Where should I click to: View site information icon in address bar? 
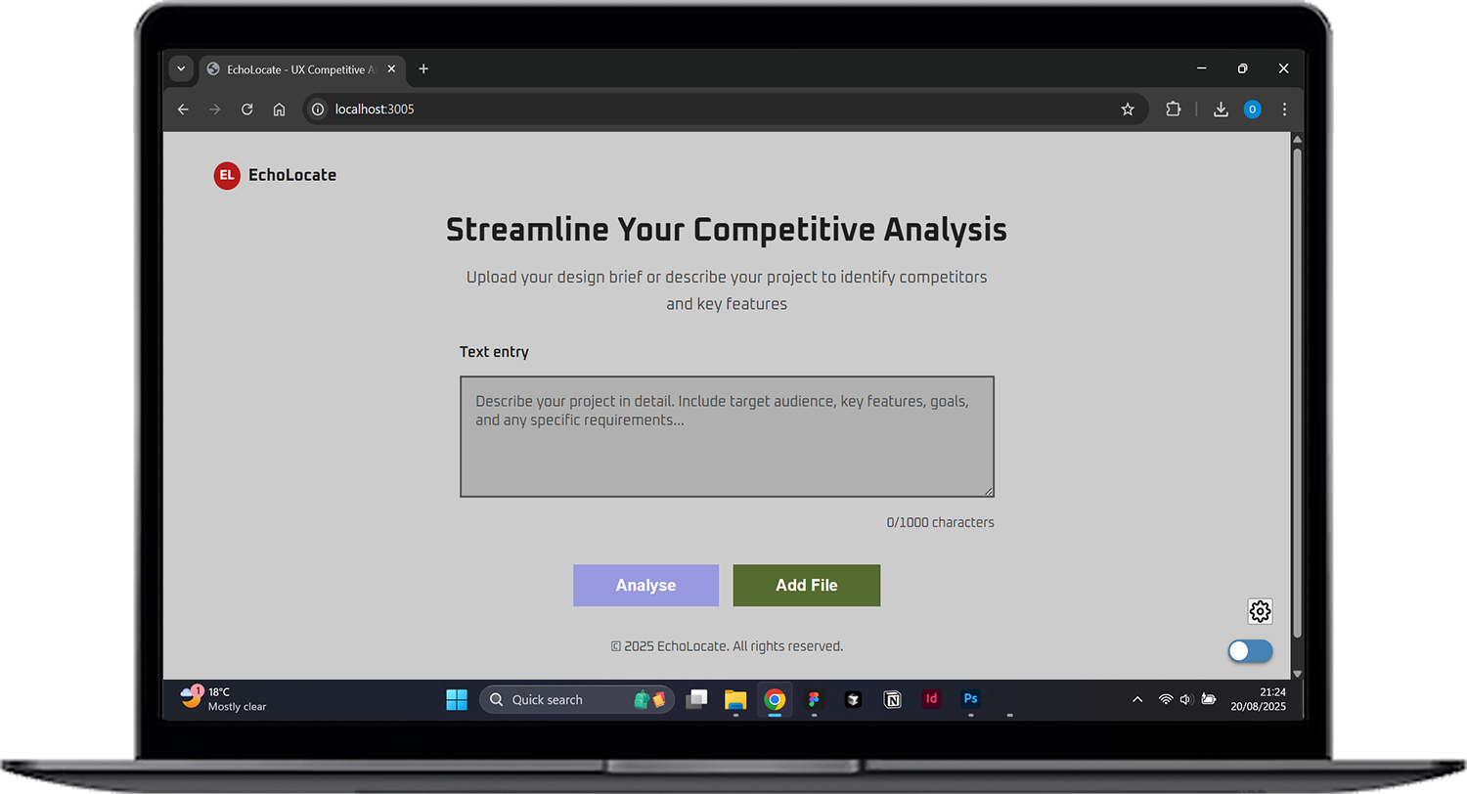click(x=317, y=110)
